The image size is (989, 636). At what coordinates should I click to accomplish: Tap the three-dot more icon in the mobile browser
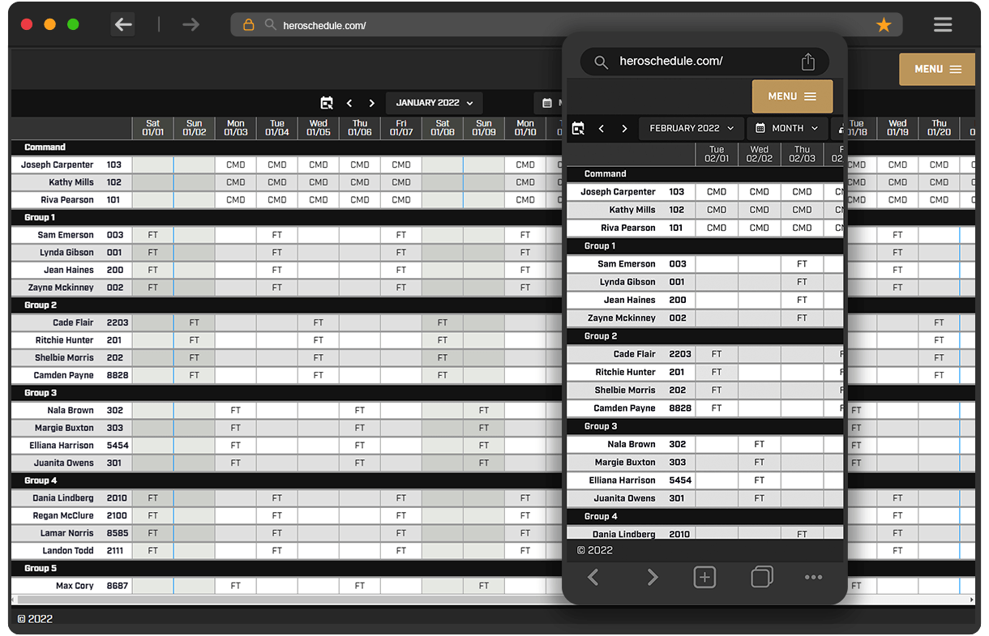click(x=813, y=577)
